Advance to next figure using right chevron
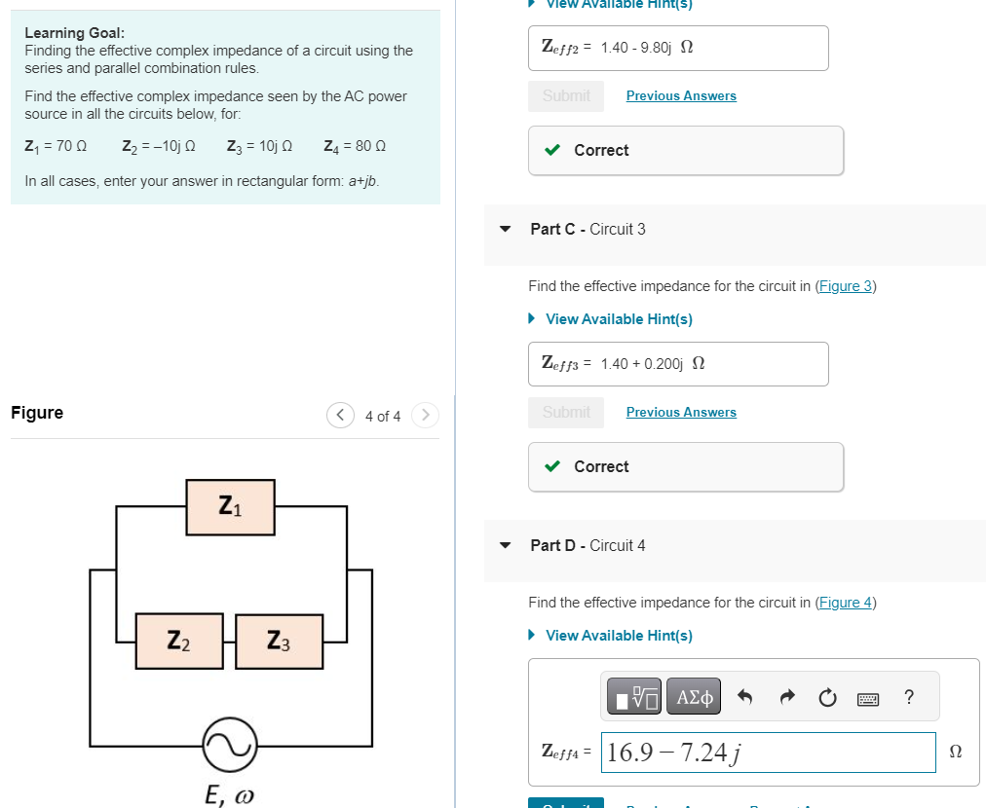986x808 pixels. (x=425, y=416)
